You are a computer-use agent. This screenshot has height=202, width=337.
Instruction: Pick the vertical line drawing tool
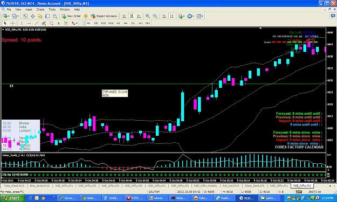(22, 23)
